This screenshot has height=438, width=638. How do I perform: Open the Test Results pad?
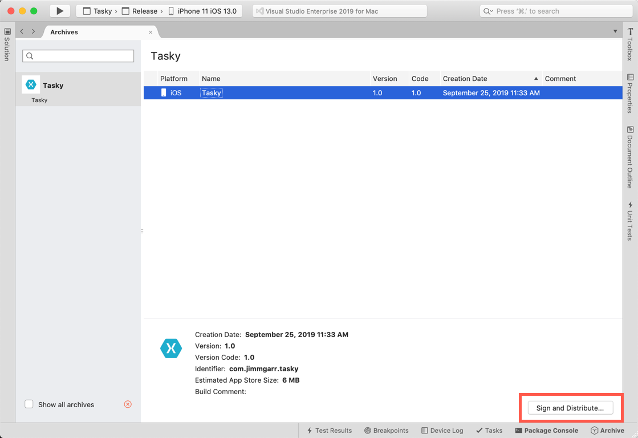(329, 431)
